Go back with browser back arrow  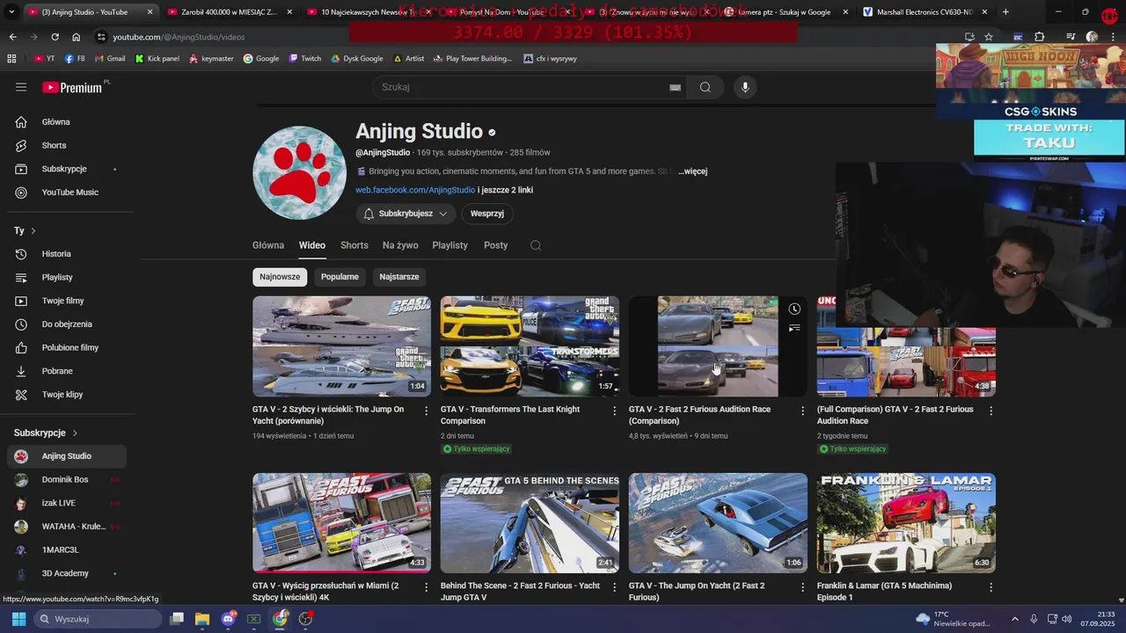point(12,37)
